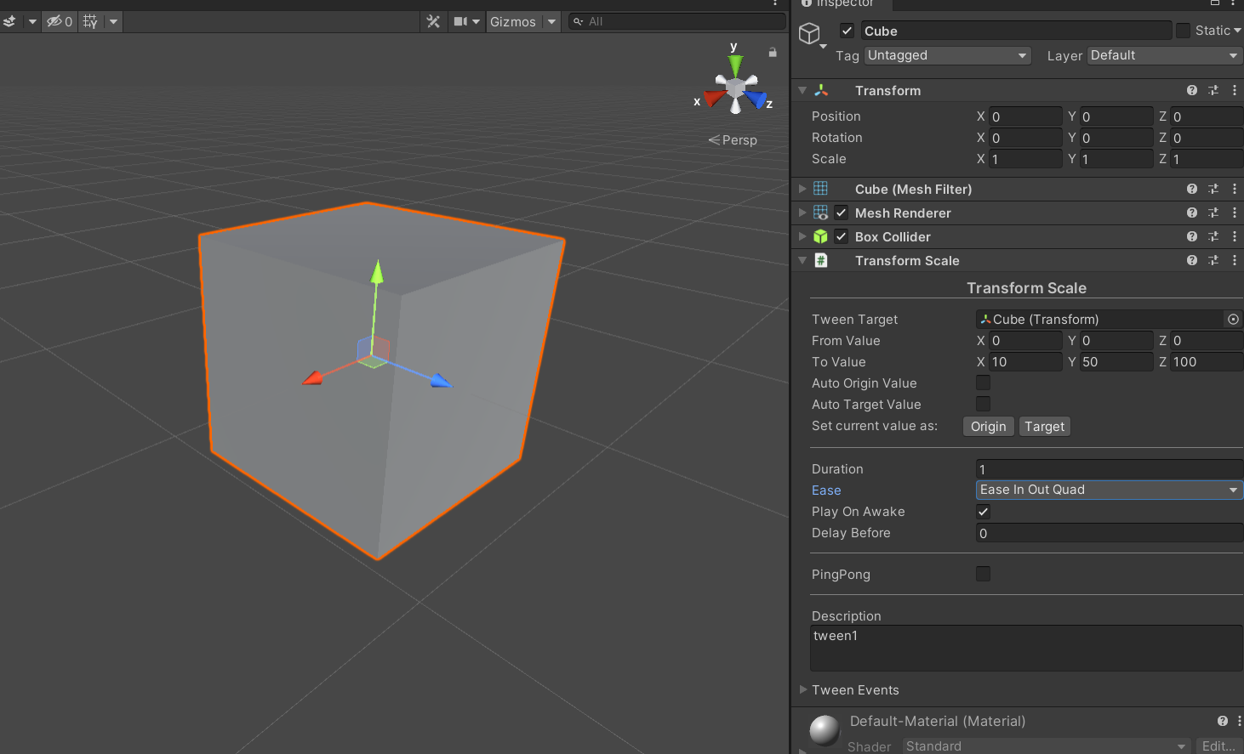Toggle scene grid visibility icon
This screenshot has height=754, width=1244.
(x=90, y=21)
